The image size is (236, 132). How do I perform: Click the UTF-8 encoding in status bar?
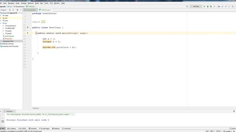coord(218,131)
